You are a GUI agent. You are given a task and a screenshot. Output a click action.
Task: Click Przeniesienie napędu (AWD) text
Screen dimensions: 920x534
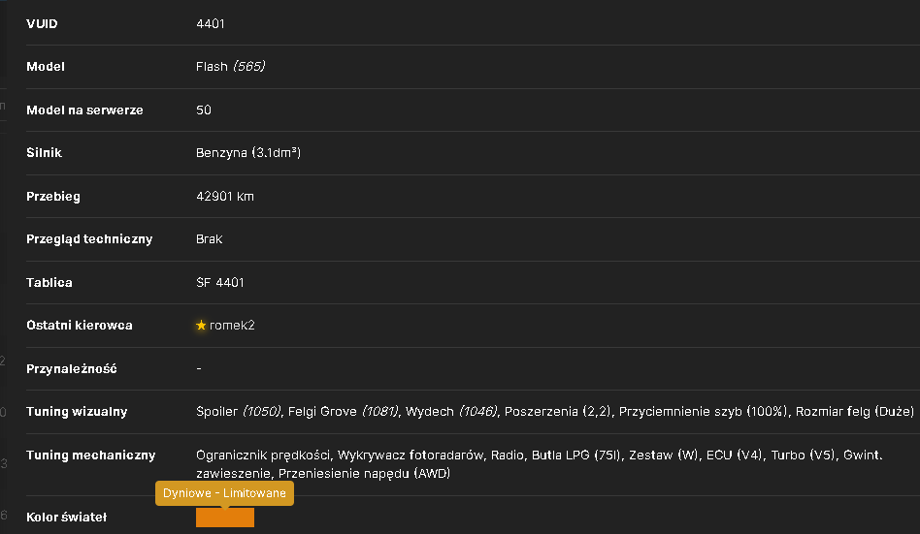(364, 474)
